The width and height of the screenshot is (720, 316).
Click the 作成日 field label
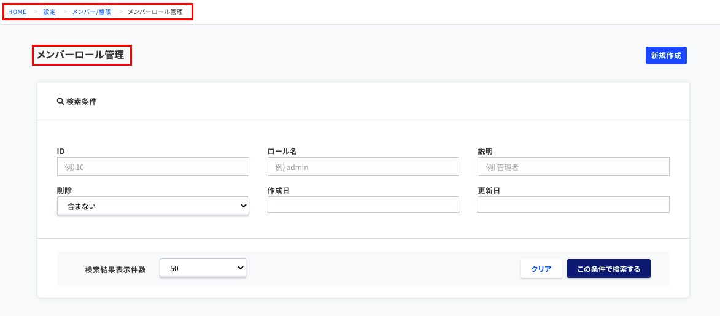click(x=279, y=191)
